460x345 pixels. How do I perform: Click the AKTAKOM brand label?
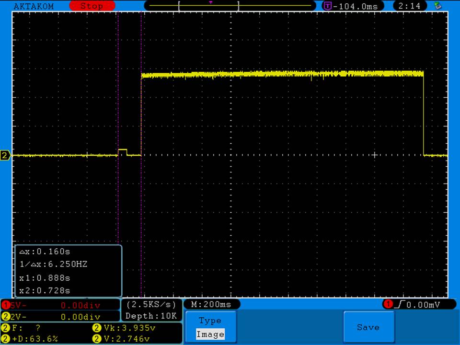pyautogui.click(x=34, y=6)
